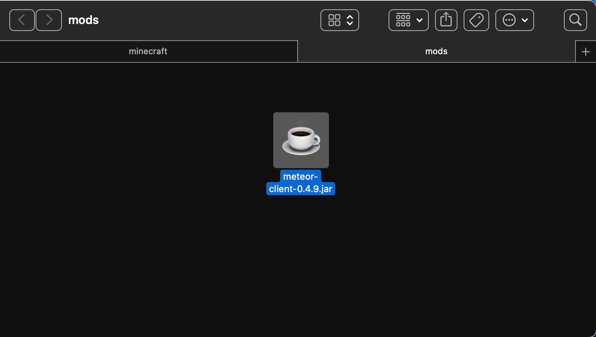Click the Back navigation arrow
The width and height of the screenshot is (596, 337).
(22, 20)
